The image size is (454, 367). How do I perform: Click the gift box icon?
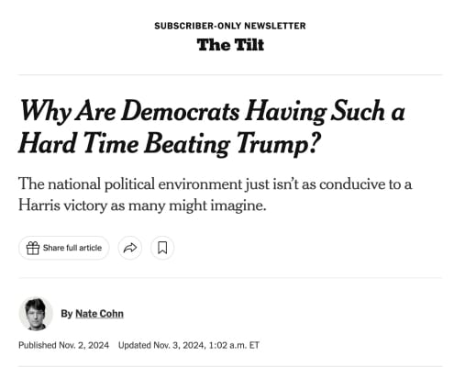coord(33,248)
